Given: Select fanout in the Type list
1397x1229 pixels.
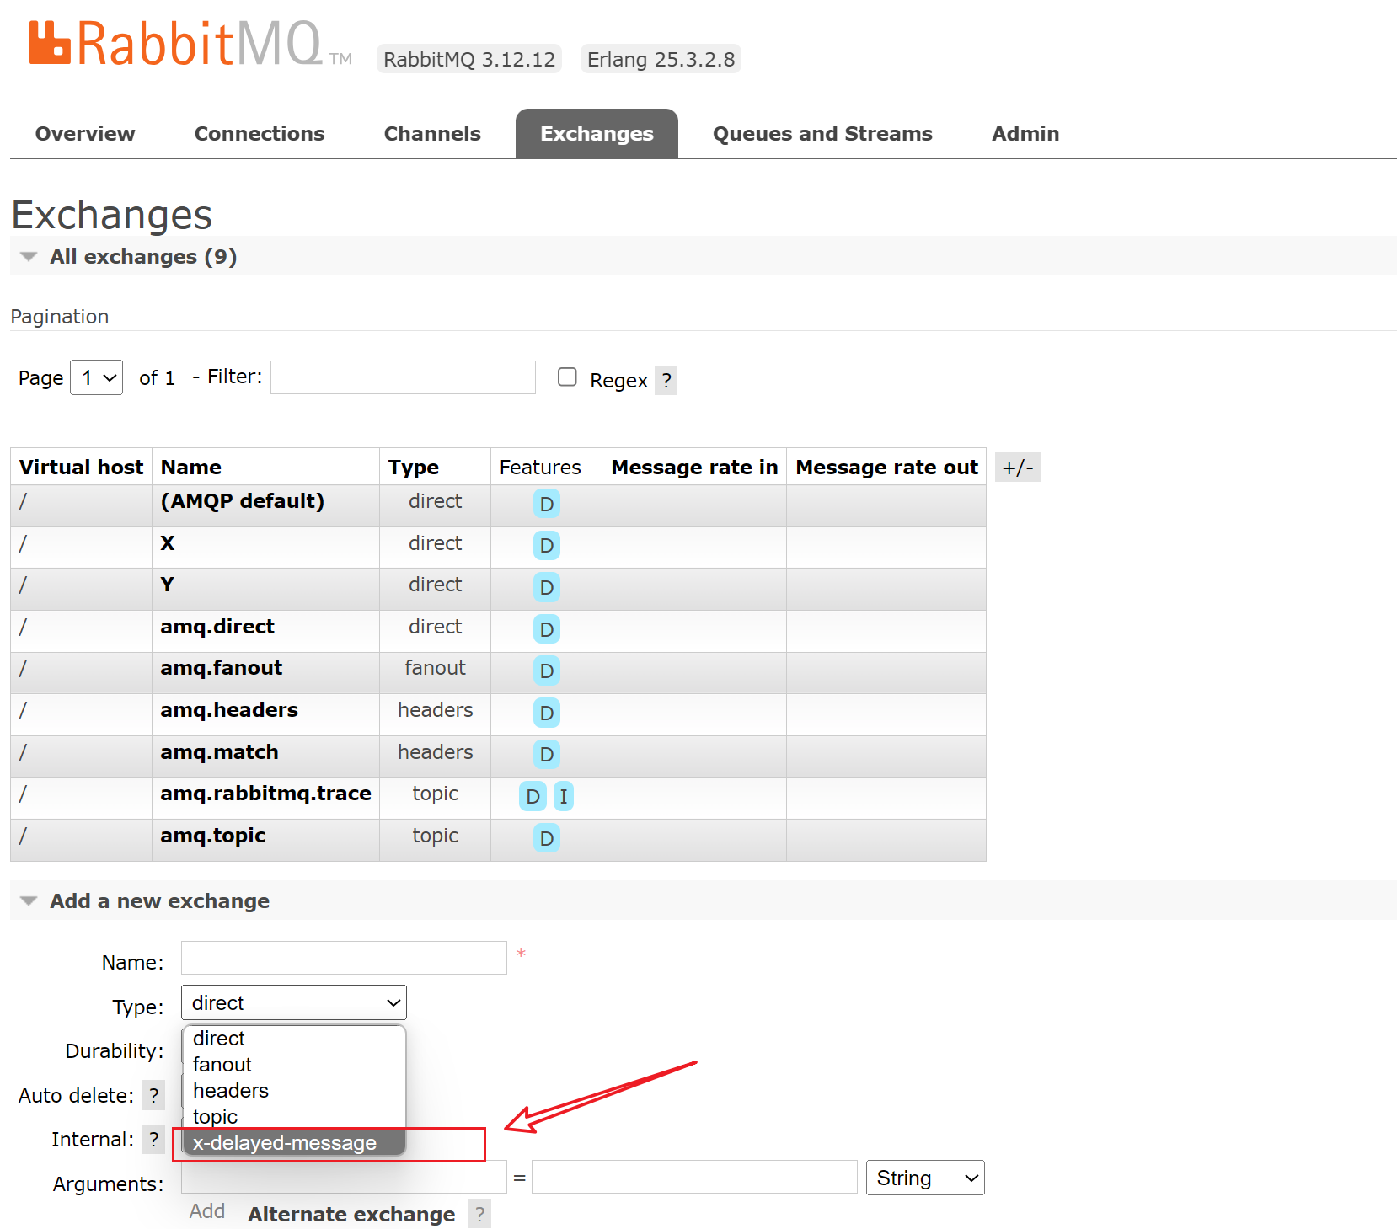Looking at the screenshot, I should (x=294, y=1065).
